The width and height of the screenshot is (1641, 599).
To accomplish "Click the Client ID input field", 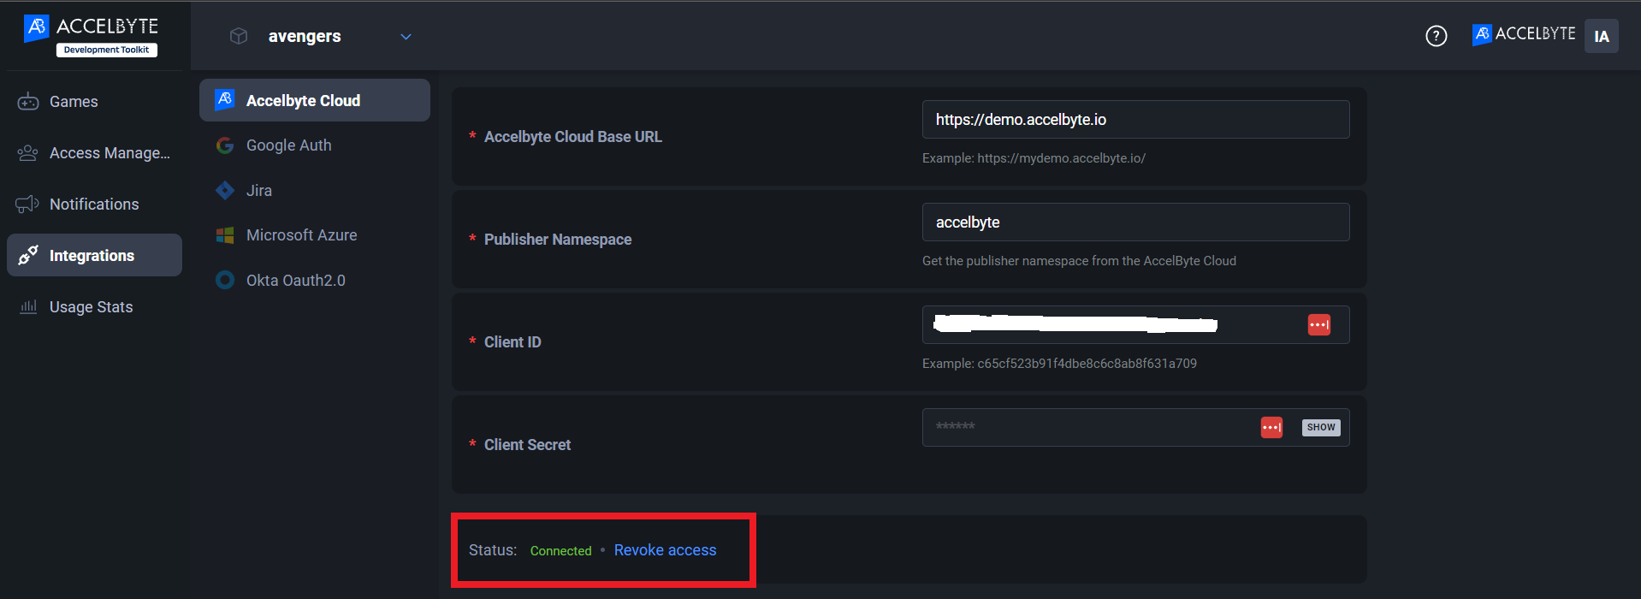I will point(1135,325).
